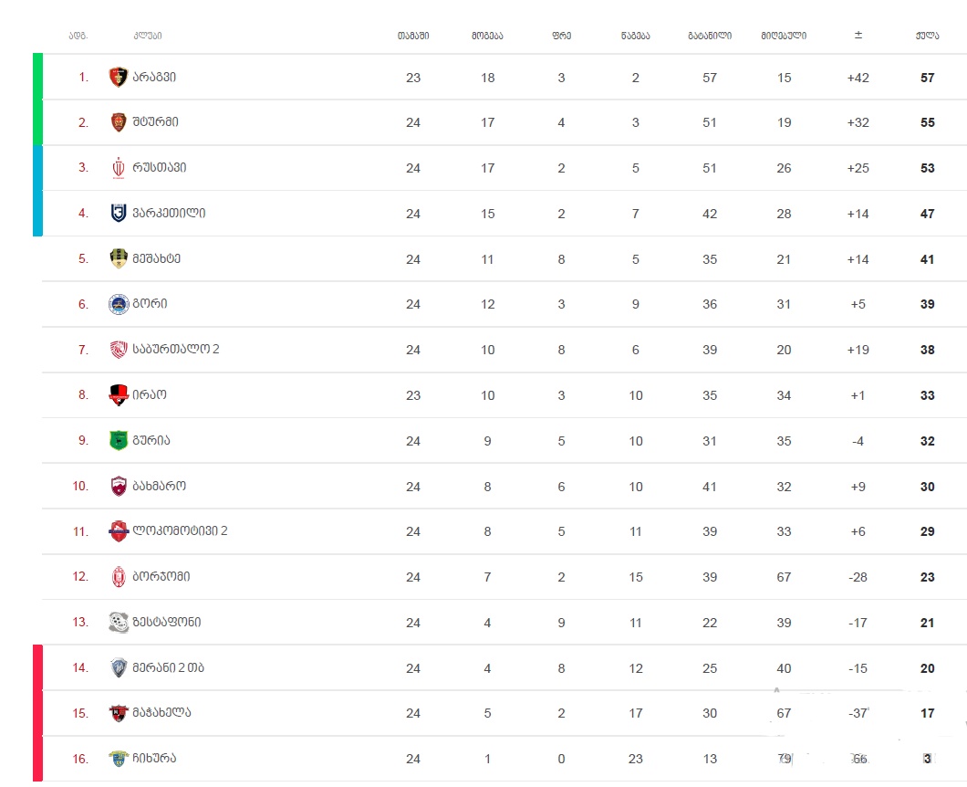Click the მეშახტე (Meshakhte) club emblem
Viewport: 967px width, 787px height.
click(118, 258)
